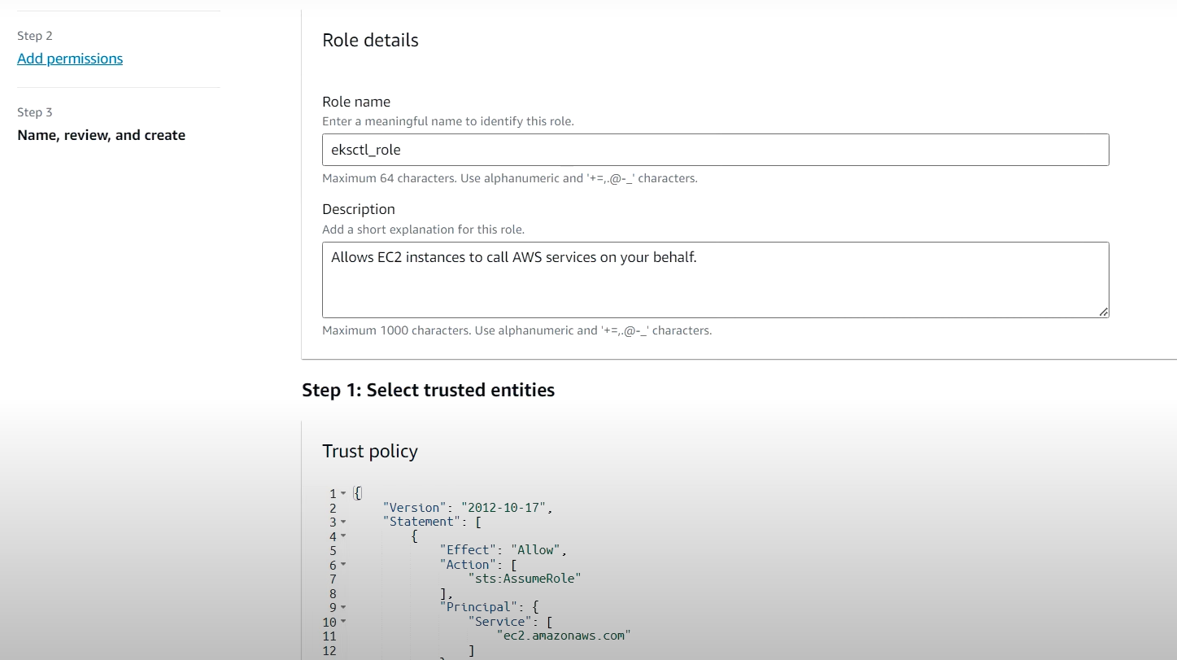Focus the Description text area
This screenshot has height=660, width=1177.
(715, 279)
